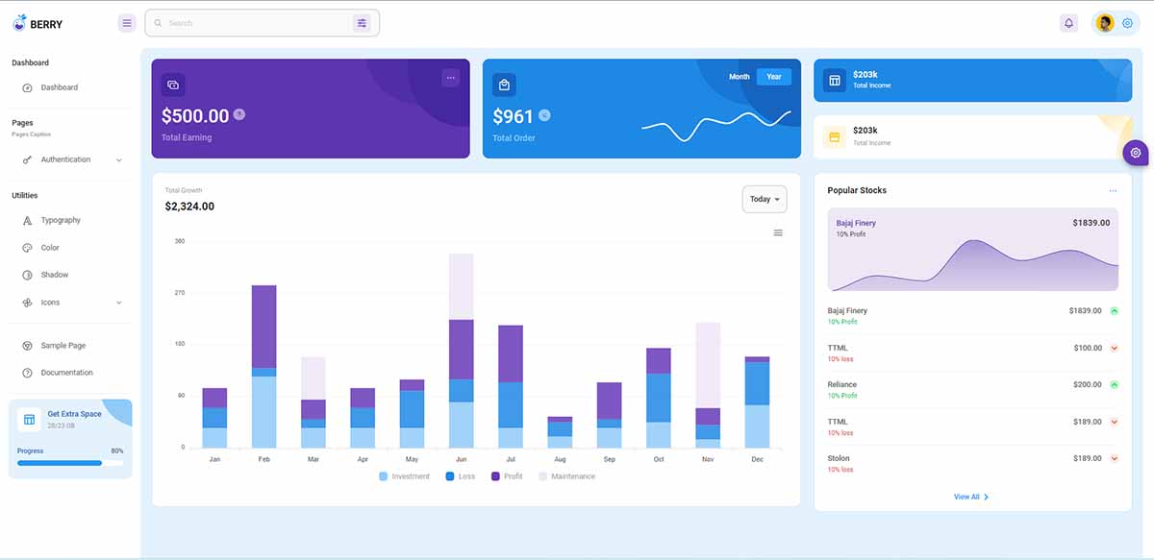Switch to Month view on Total Order

tap(739, 77)
